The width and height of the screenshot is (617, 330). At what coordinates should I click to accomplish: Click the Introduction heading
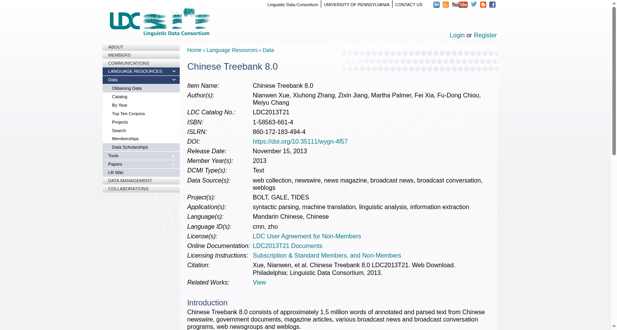click(207, 303)
